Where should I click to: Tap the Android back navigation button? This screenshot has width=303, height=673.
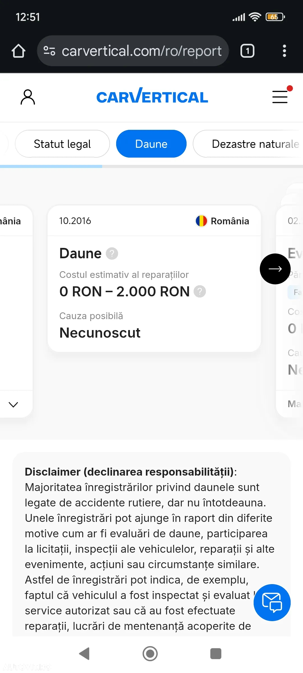pos(84,654)
